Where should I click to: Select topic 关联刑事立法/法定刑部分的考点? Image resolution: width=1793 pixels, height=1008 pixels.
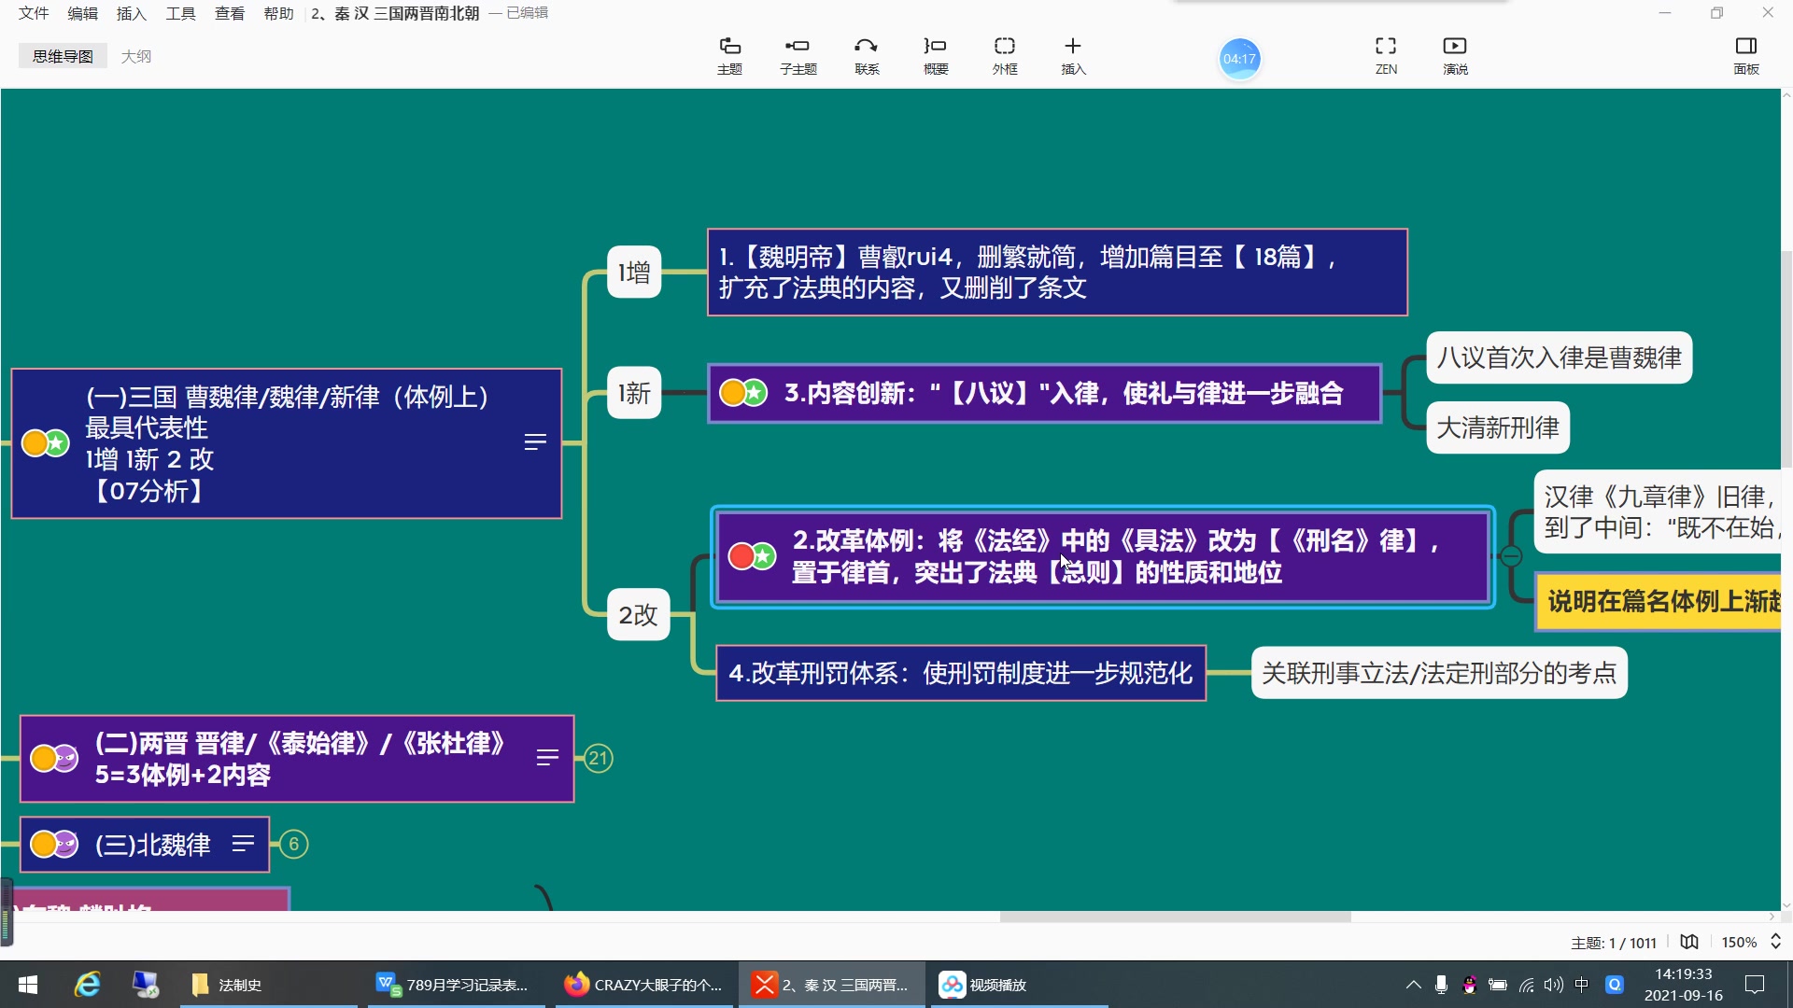tap(1439, 673)
